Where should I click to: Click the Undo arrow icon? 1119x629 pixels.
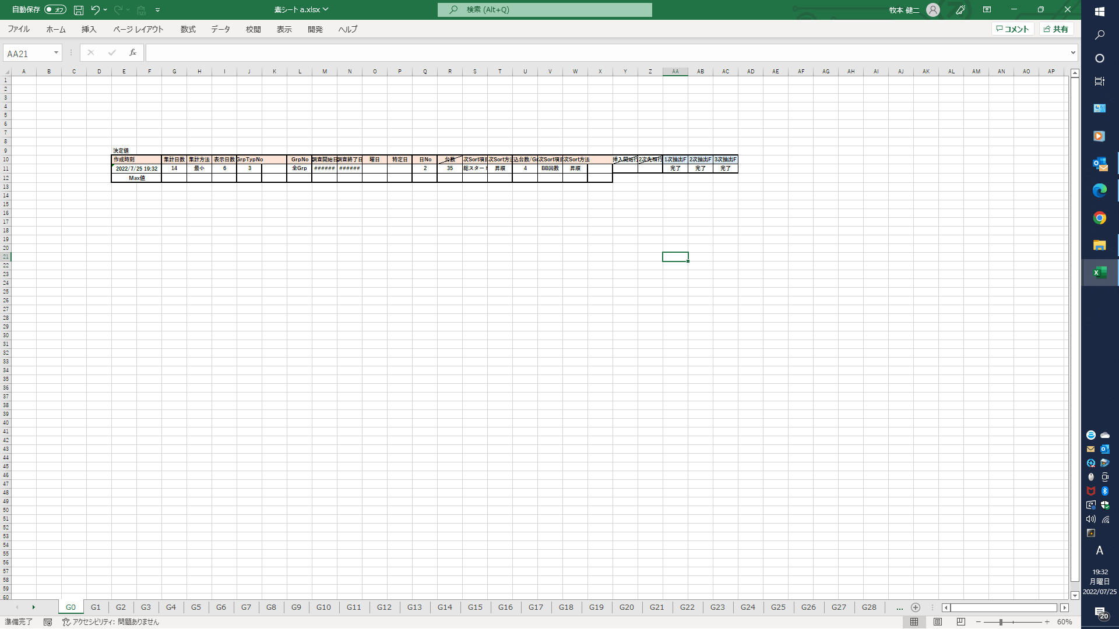point(95,10)
